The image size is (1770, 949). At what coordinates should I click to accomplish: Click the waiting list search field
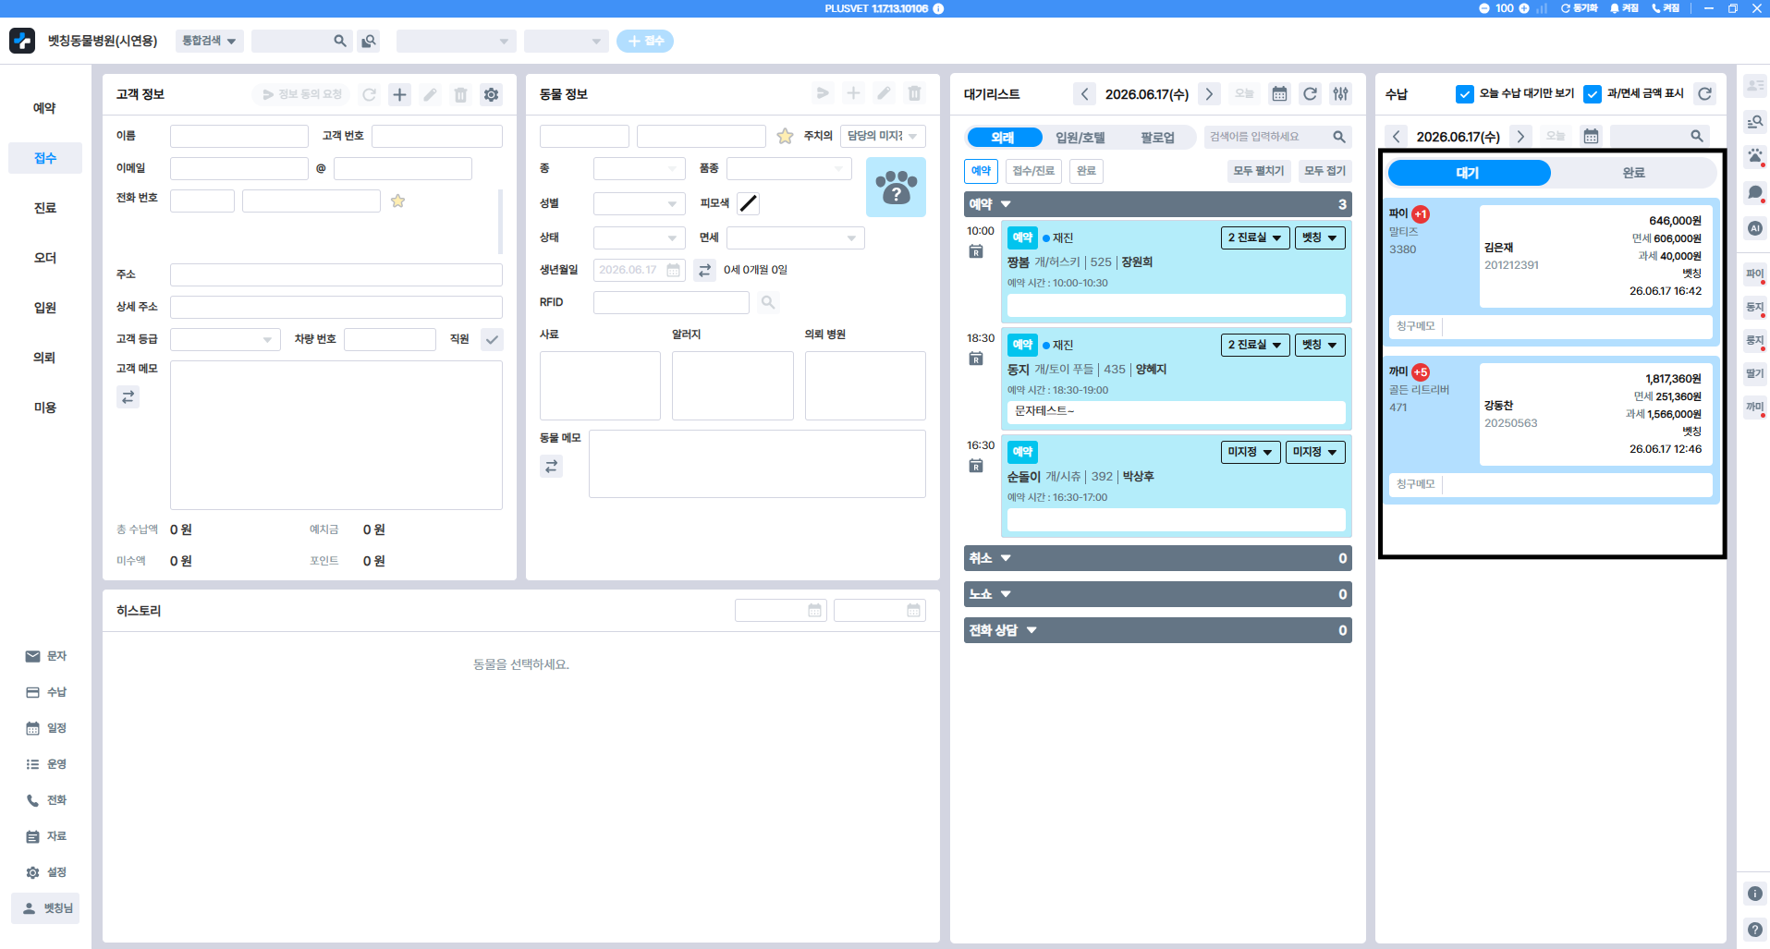(x=1277, y=137)
